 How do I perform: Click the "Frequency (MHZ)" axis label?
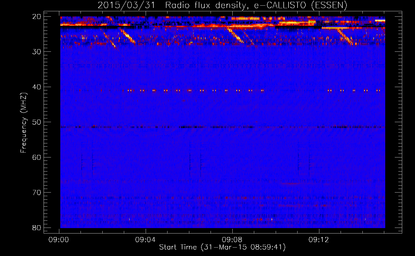24,123
